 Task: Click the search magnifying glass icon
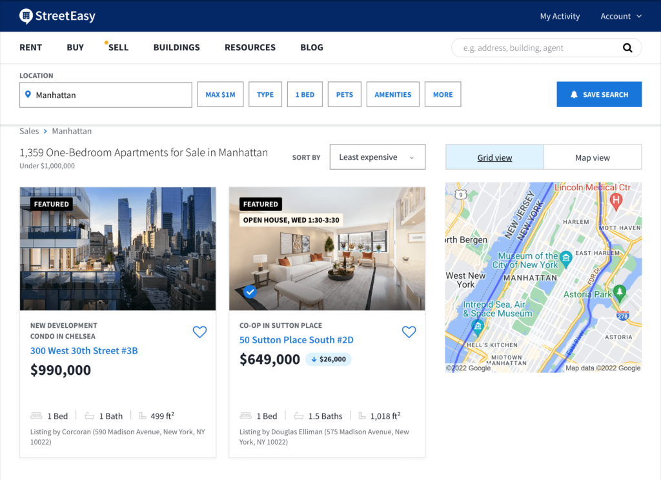tap(627, 48)
